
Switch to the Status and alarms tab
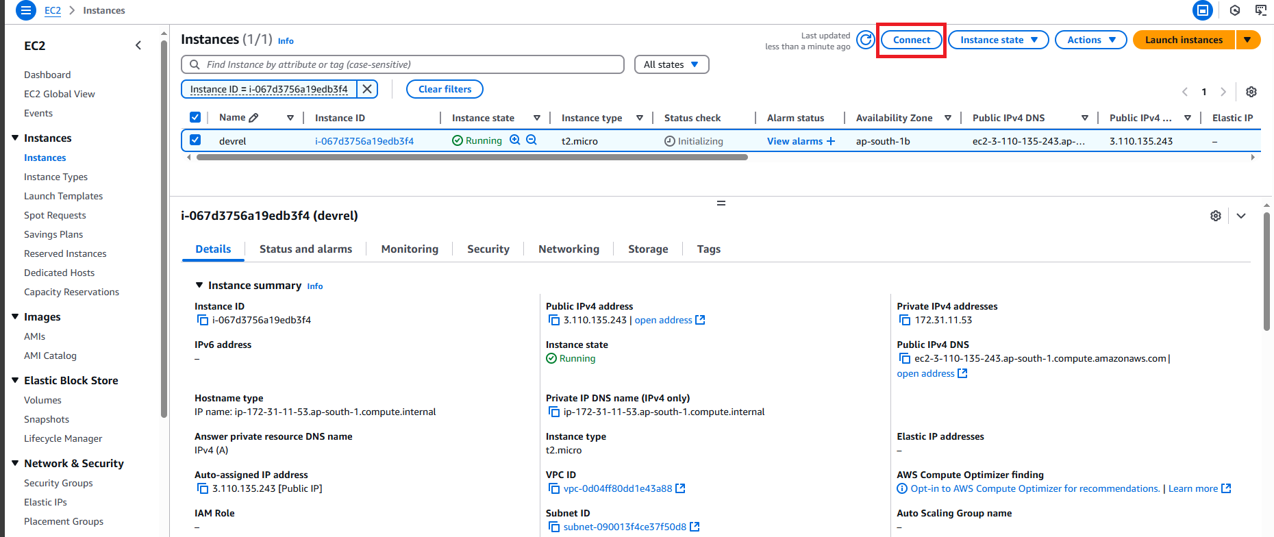pos(305,249)
